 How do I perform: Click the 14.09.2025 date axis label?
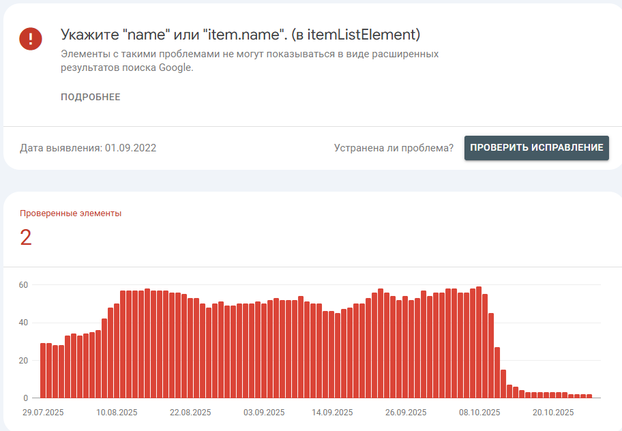coord(332,413)
